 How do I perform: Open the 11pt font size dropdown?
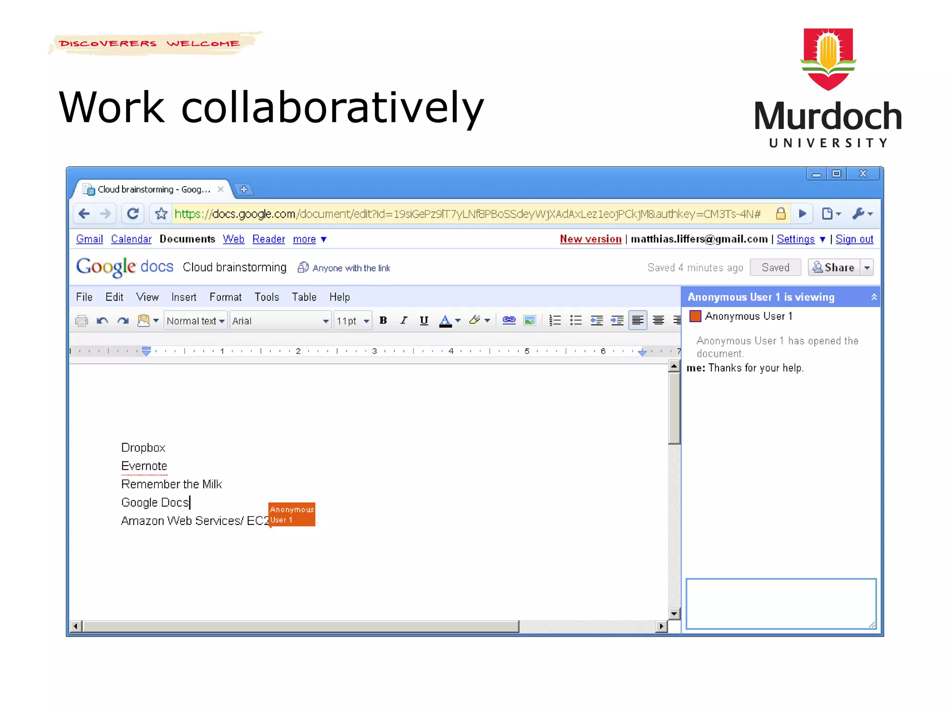point(353,321)
